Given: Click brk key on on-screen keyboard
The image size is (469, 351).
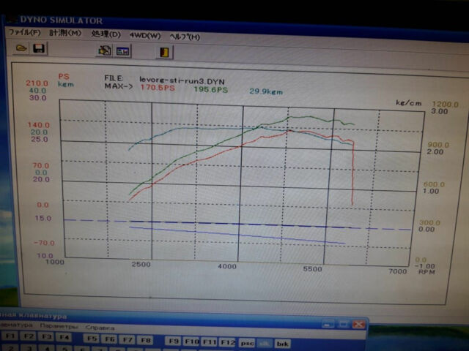Looking at the screenshot, I should [282, 344].
